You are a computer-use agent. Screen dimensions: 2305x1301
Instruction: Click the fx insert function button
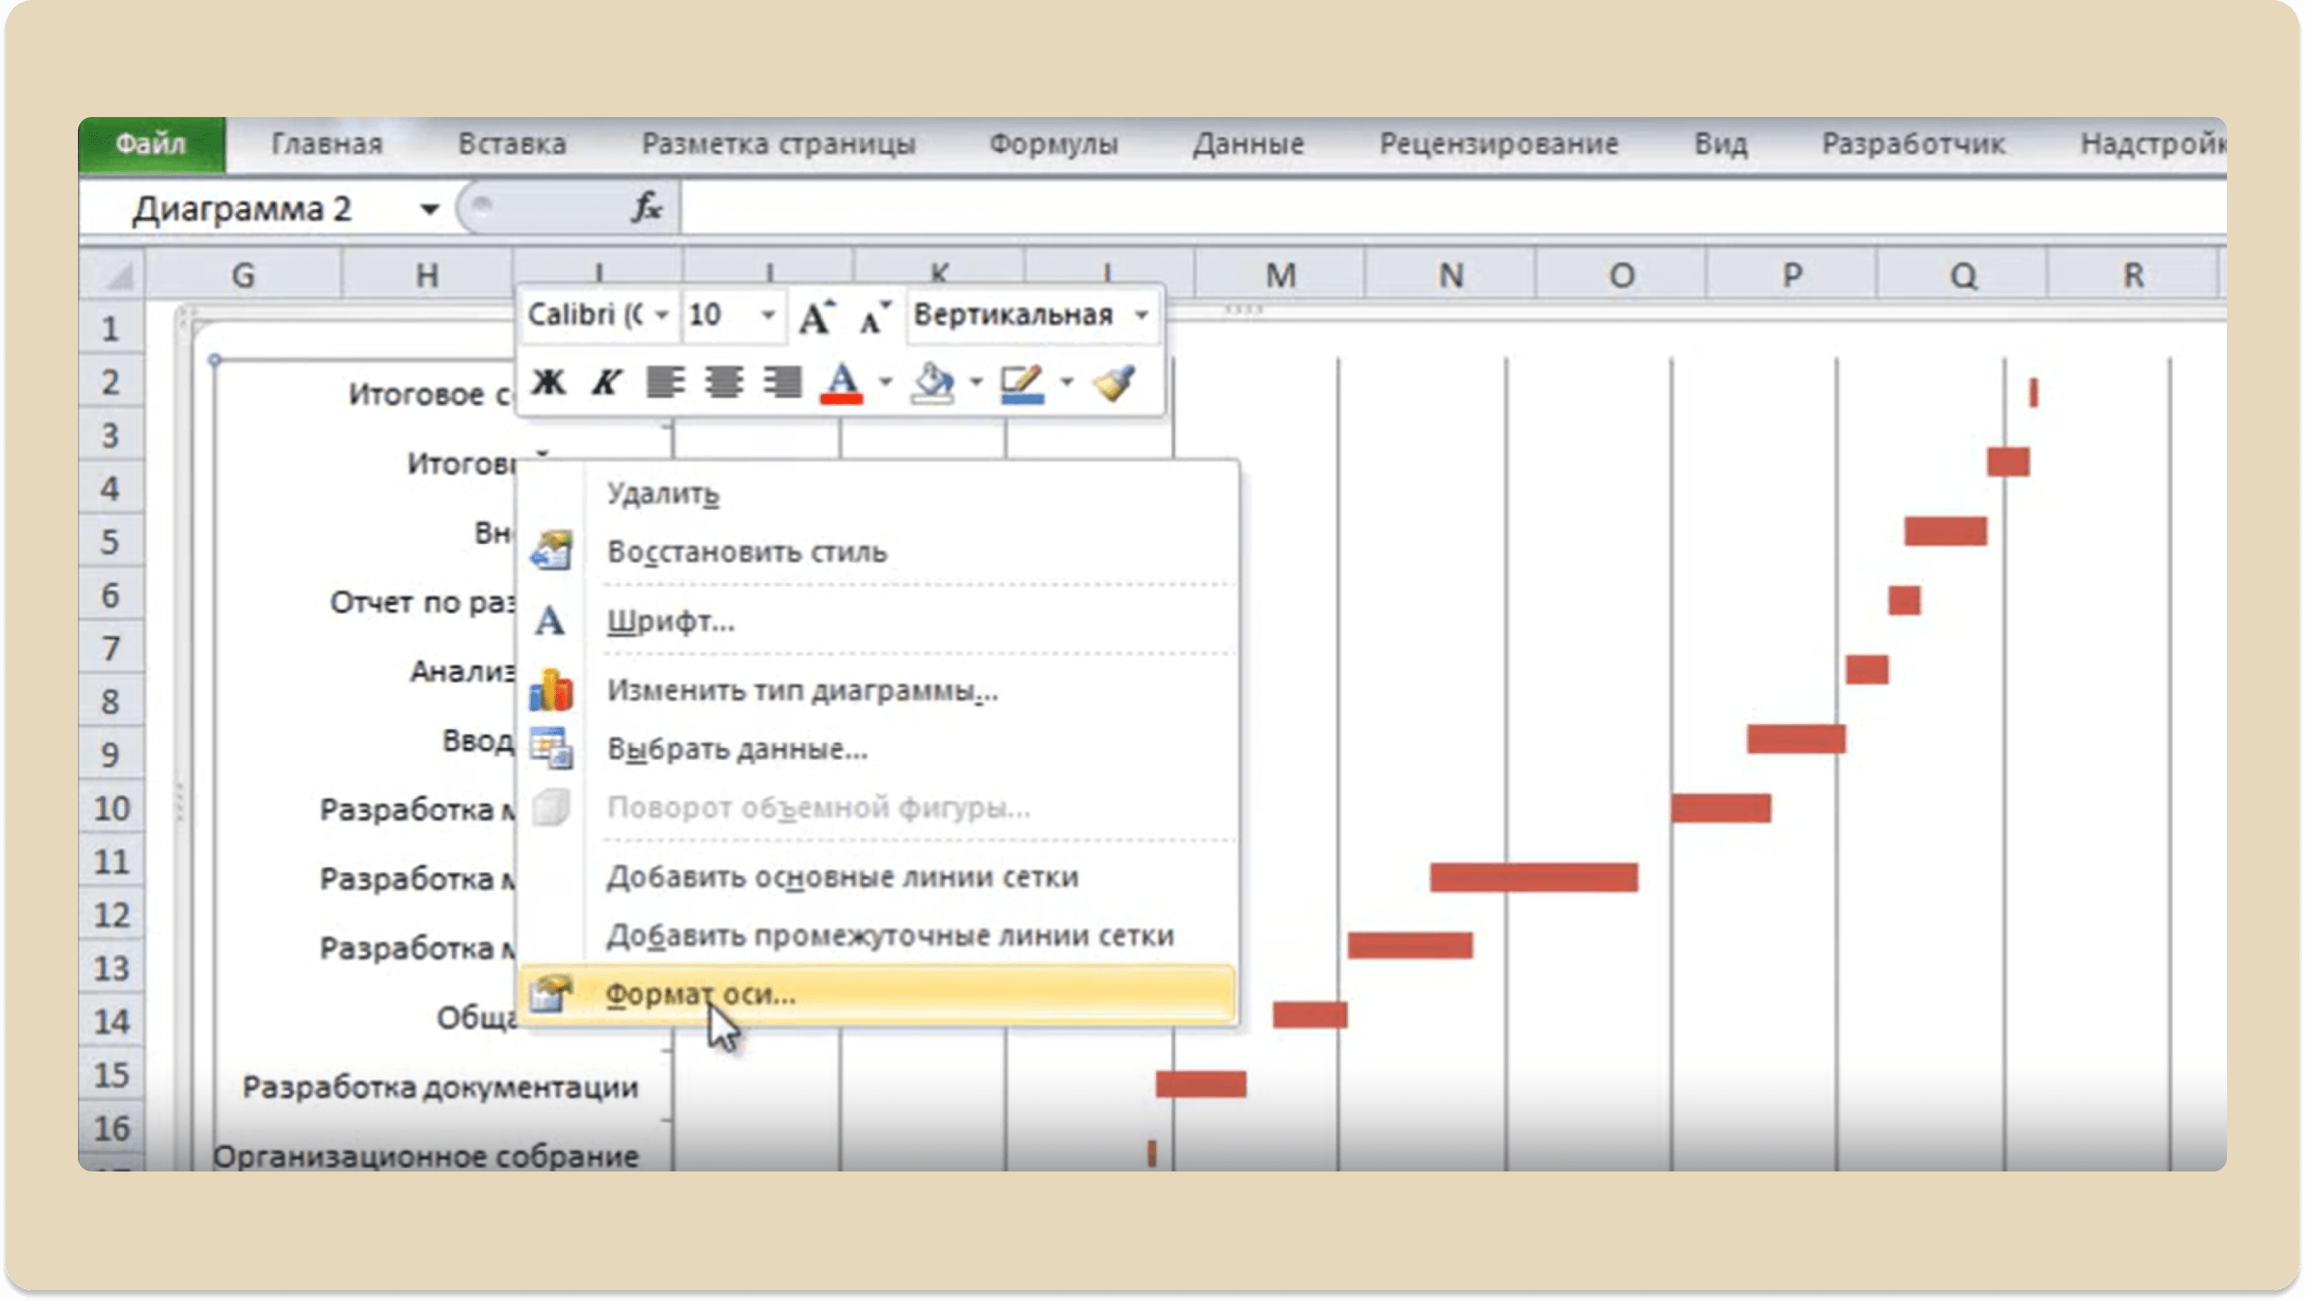(x=646, y=208)
